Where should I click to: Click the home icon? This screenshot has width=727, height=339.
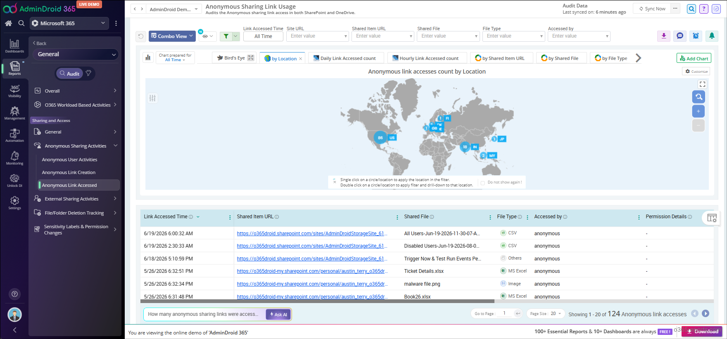8,23
